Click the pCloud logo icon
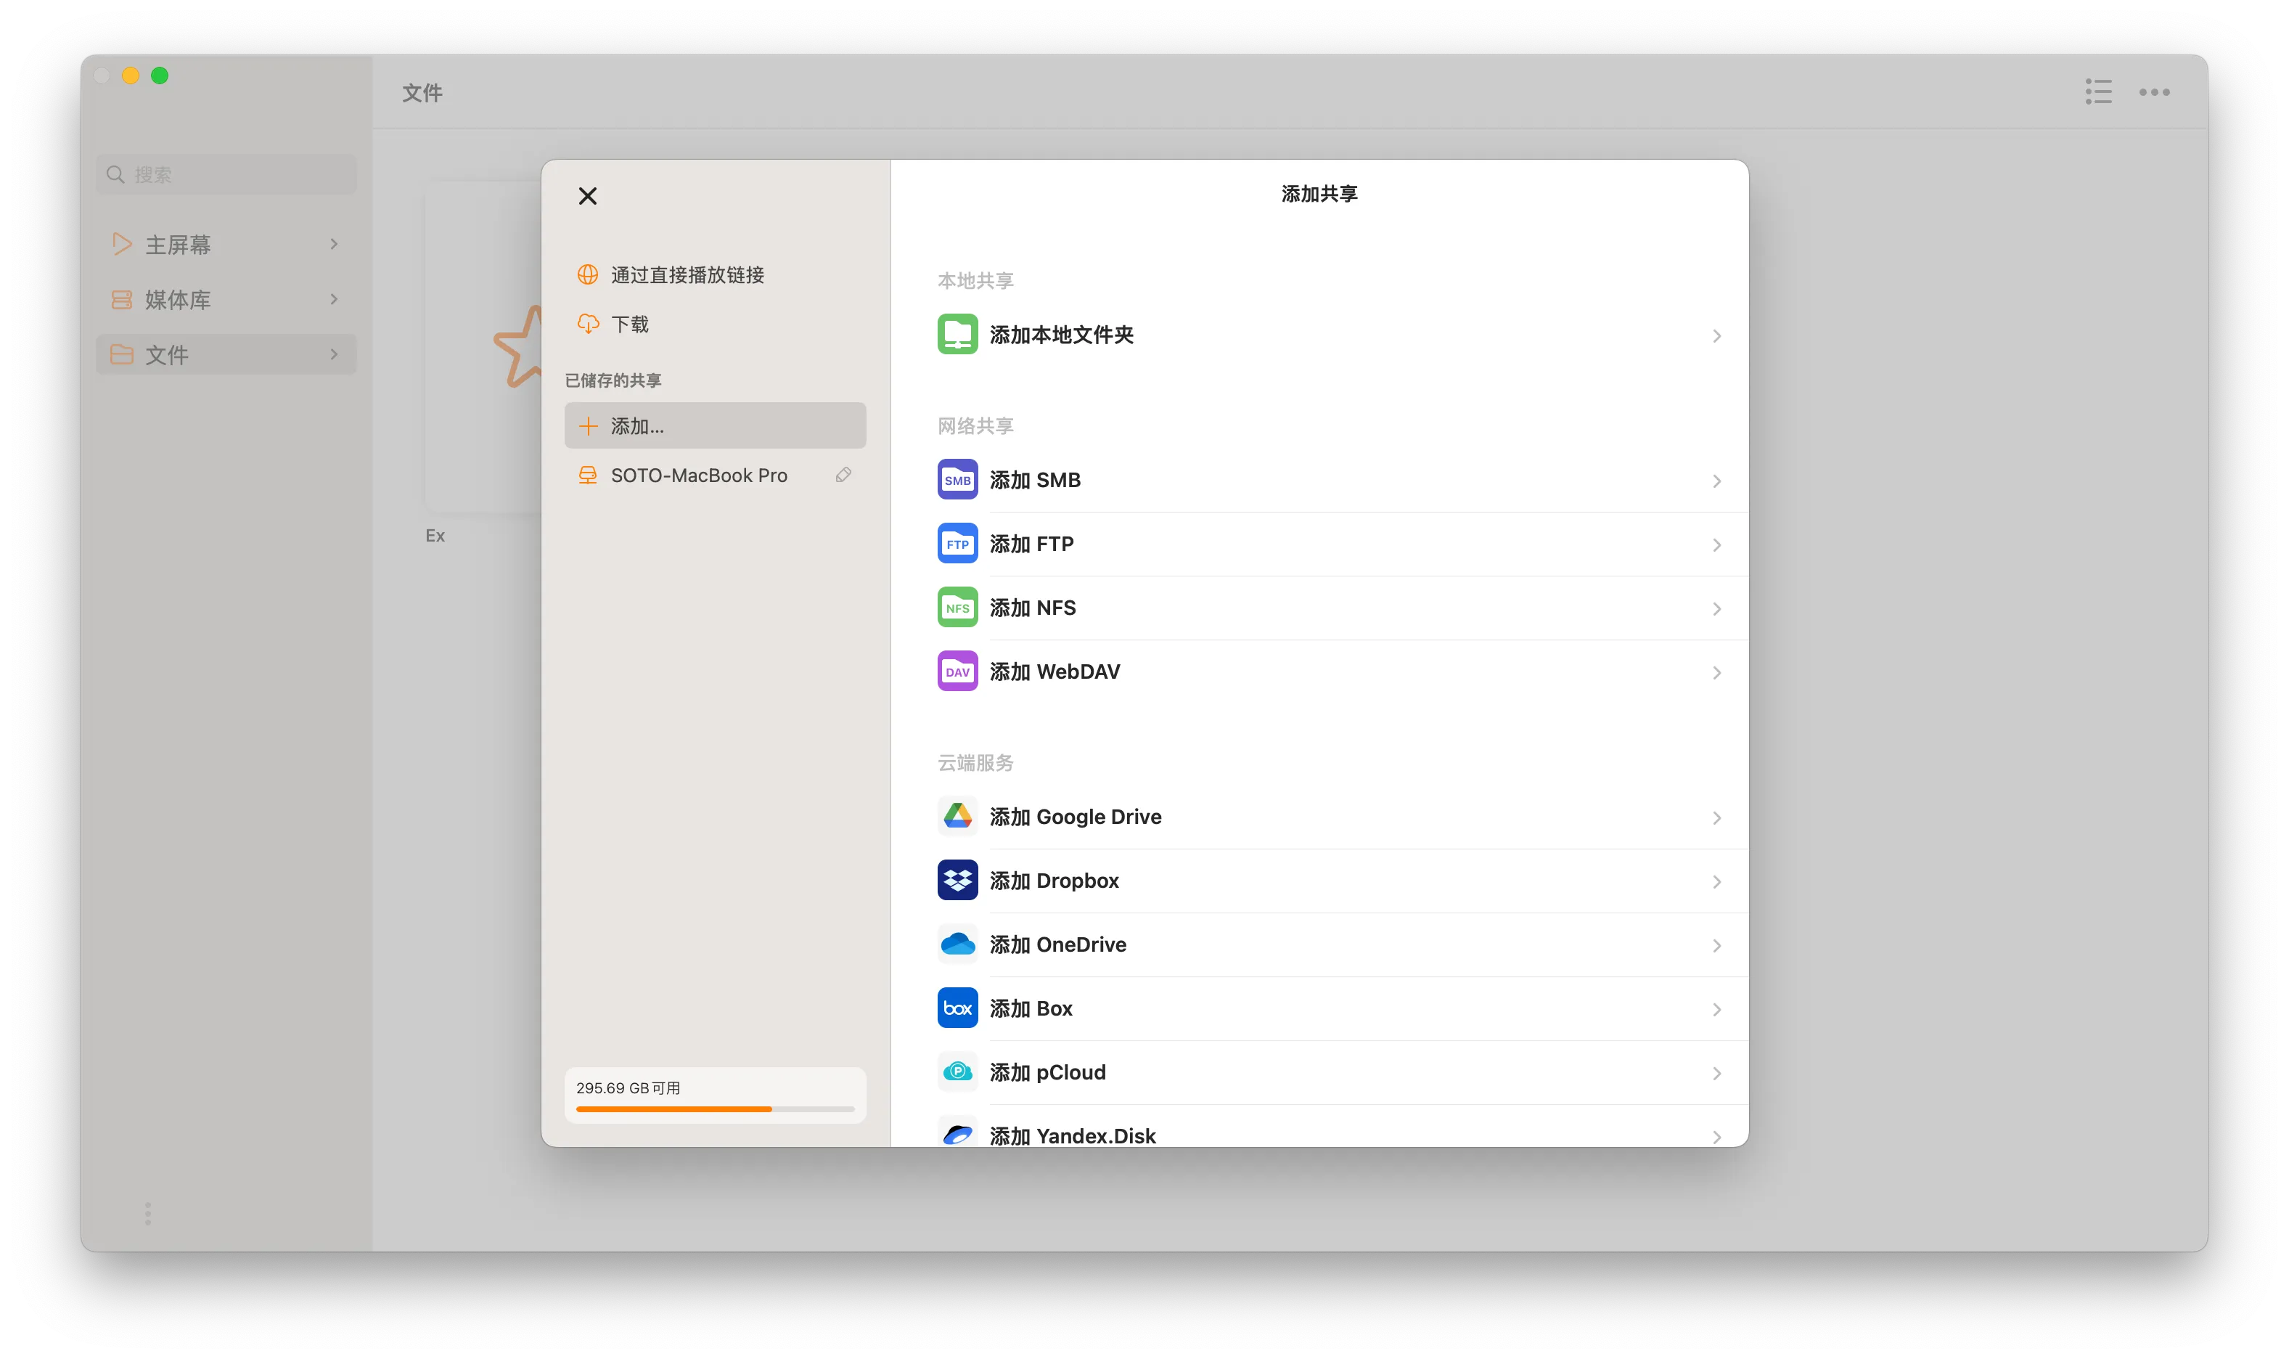This screenshot has width=2289, height=1359. (957, 1072)
